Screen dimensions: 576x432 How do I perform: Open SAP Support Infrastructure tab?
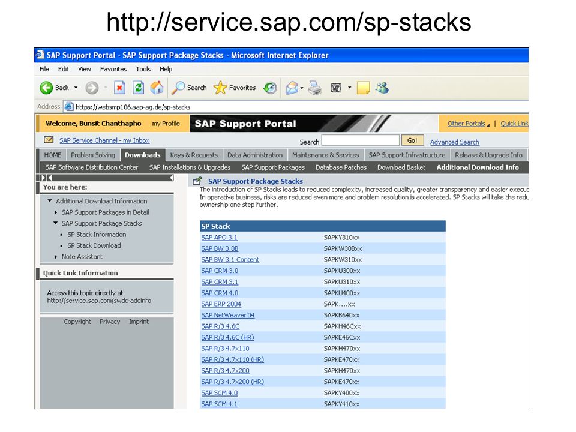407,155
